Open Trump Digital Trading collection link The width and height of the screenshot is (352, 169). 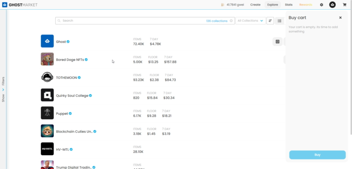74,167
